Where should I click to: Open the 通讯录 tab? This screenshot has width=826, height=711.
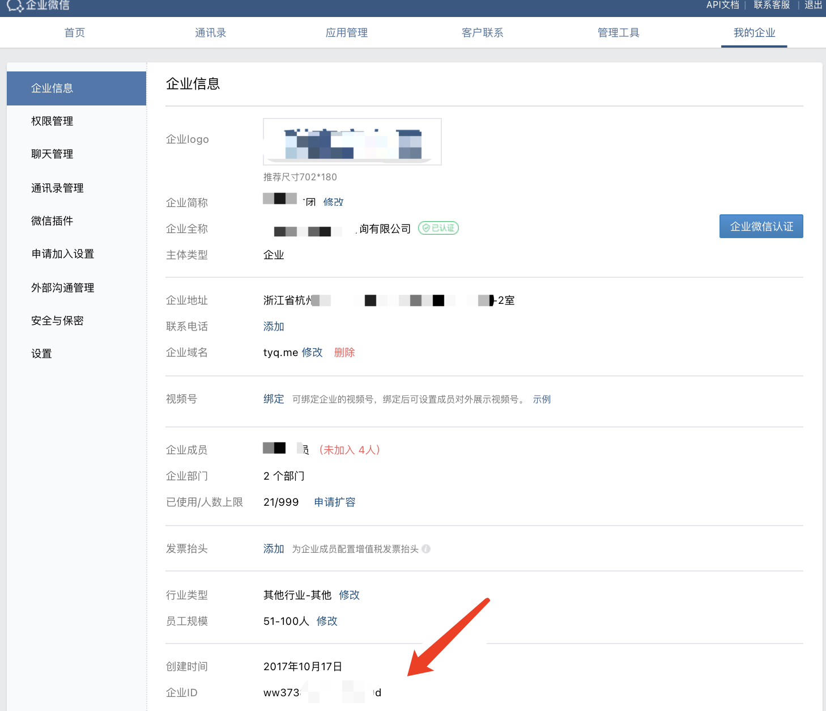pyautogui.click(x=211, y=33)
